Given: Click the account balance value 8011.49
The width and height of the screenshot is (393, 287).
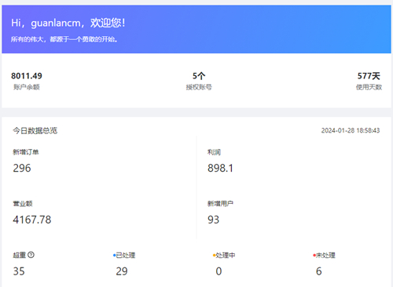Looking at the screenshot, I should click(27, 76).
